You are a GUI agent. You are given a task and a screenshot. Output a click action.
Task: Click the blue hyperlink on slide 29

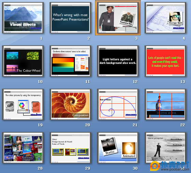[x=84, y=158]
